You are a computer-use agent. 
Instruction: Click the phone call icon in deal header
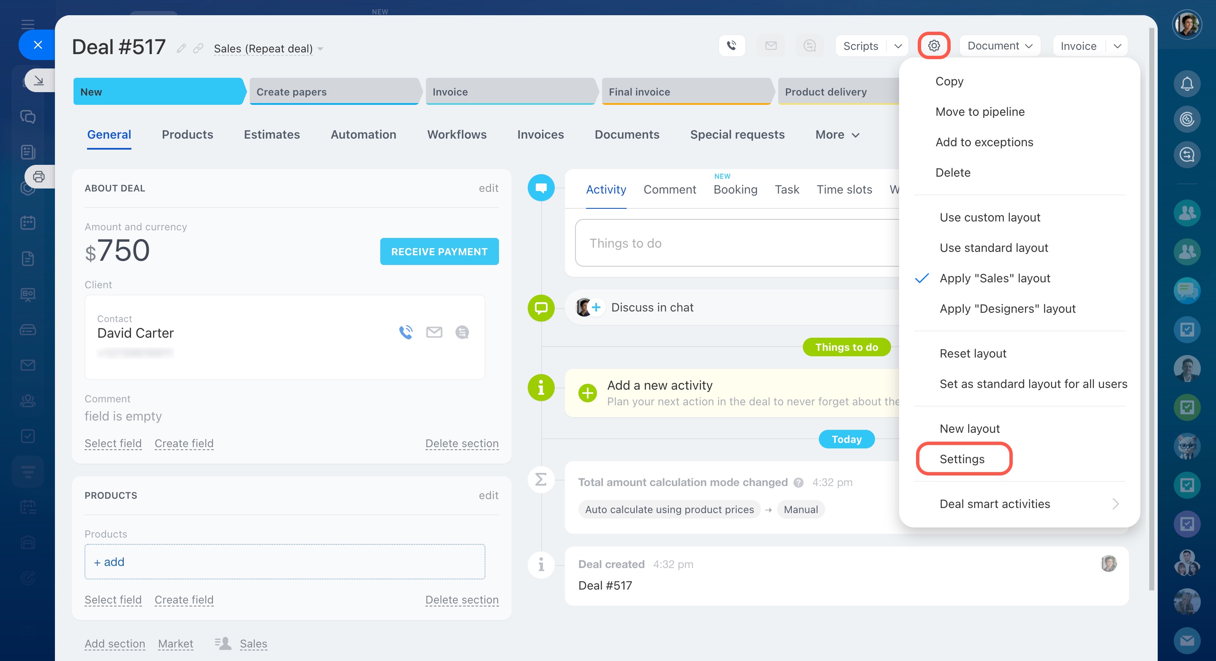pyautogui.click(x=731, y=46)
